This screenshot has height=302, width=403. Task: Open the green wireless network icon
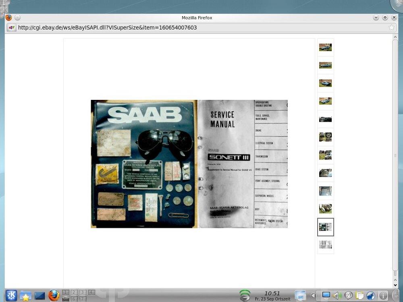coord(245,295)
